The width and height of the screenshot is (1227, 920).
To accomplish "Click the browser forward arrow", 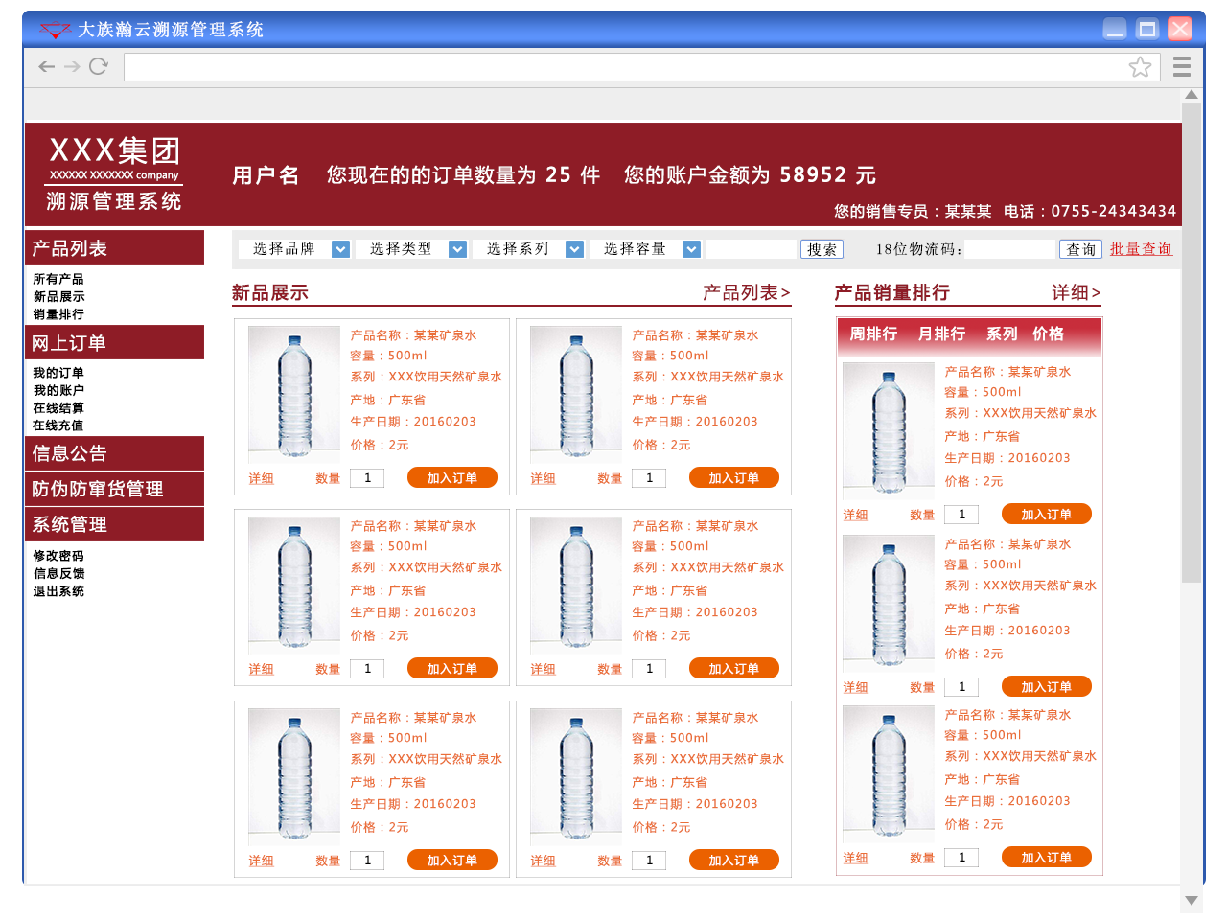I will (72, 66).
